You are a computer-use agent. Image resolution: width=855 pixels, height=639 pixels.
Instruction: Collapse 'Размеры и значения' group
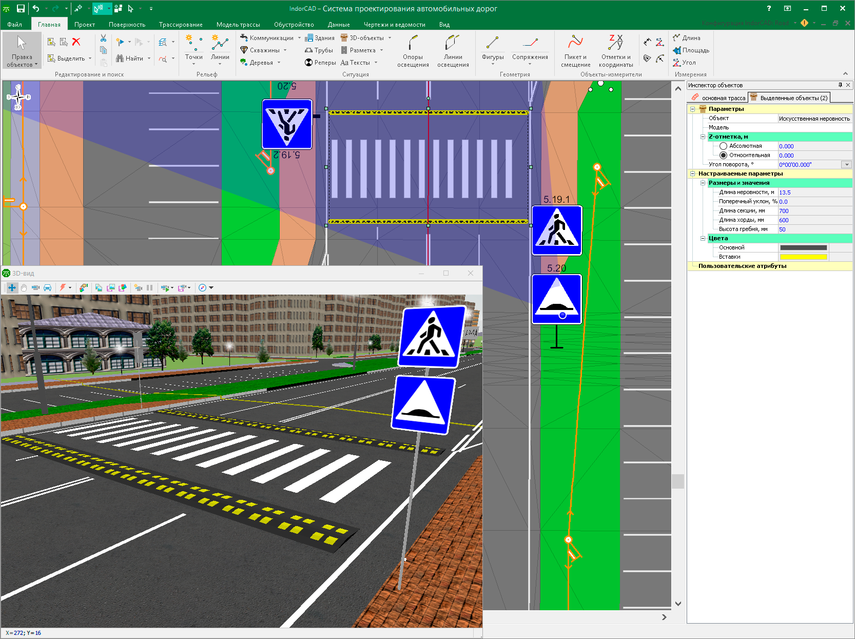coord(703,183)
